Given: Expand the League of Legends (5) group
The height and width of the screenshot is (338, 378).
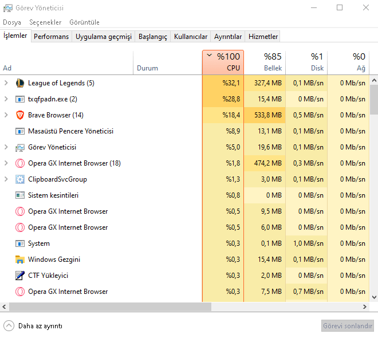Looking at the screenshot, I should [x=6, y=83].
